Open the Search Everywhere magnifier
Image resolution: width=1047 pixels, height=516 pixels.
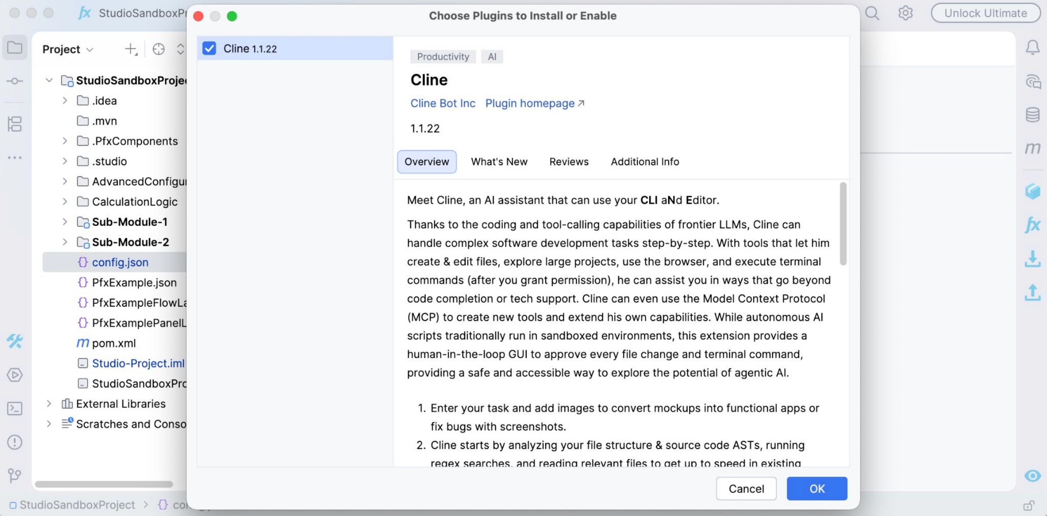pos(872,13)
